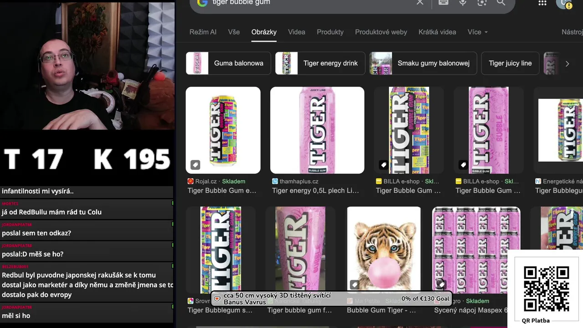Click the Rojal.cz favicon
Screen dimensions: 583x328
click(190, 181)
